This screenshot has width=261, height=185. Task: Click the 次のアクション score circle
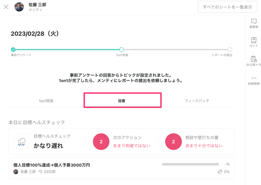pos(101,142)
